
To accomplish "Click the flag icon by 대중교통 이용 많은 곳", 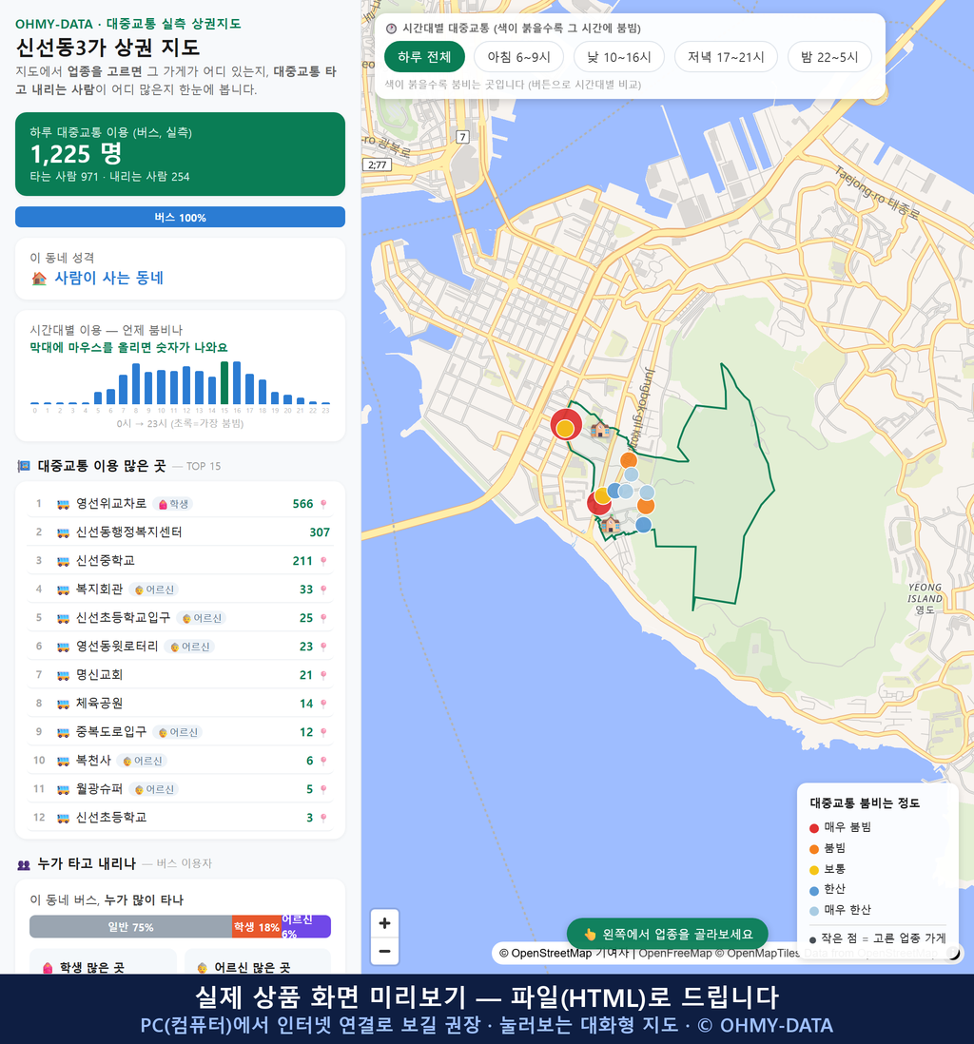I will 24,466.
